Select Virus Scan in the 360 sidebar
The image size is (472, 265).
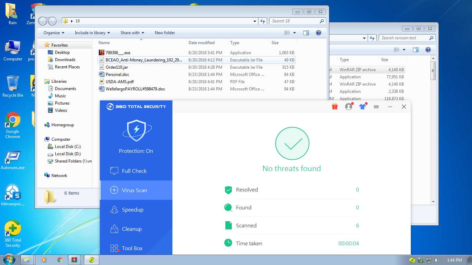click(x=136, y=190)
